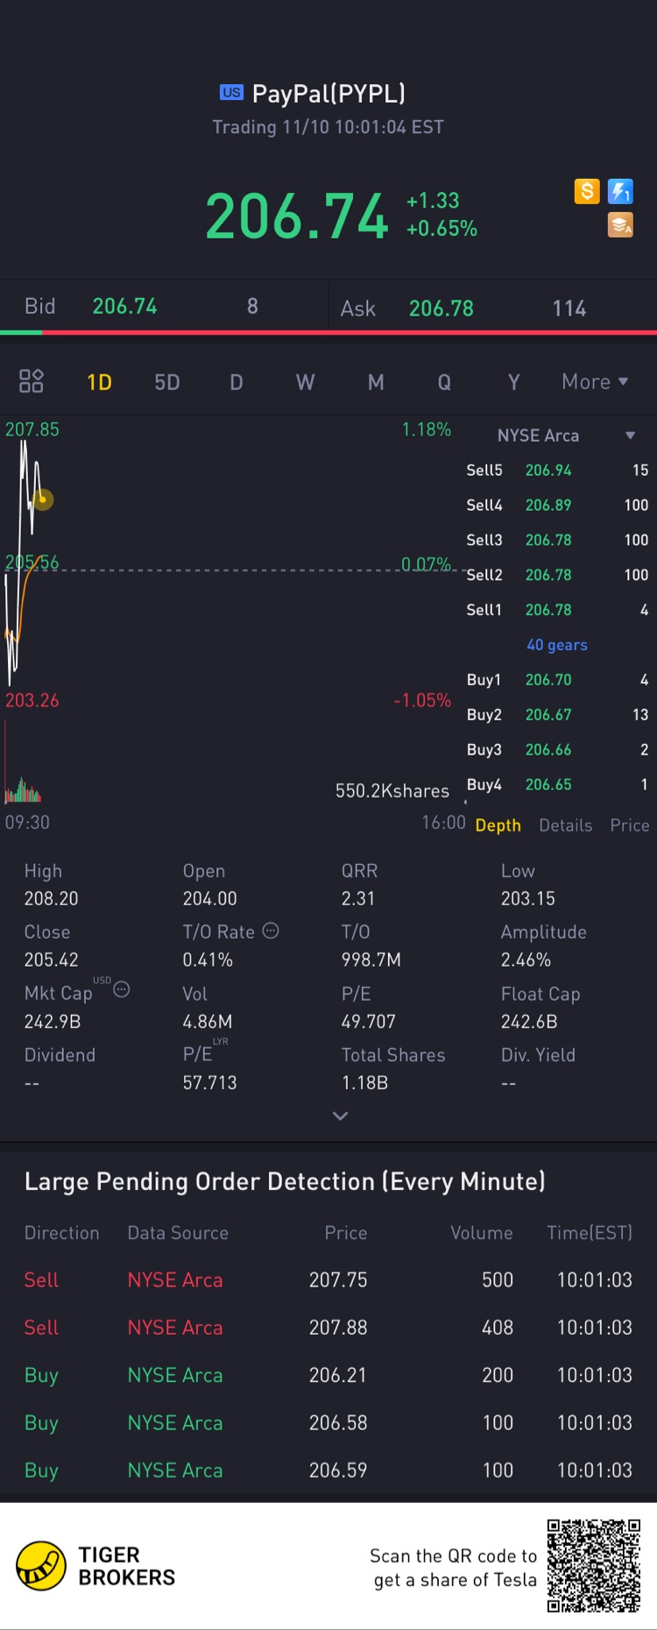Screen dimensions: 657x1630
Task: Open the Mkt Cap currency info icon
Action: coord(122,989)
